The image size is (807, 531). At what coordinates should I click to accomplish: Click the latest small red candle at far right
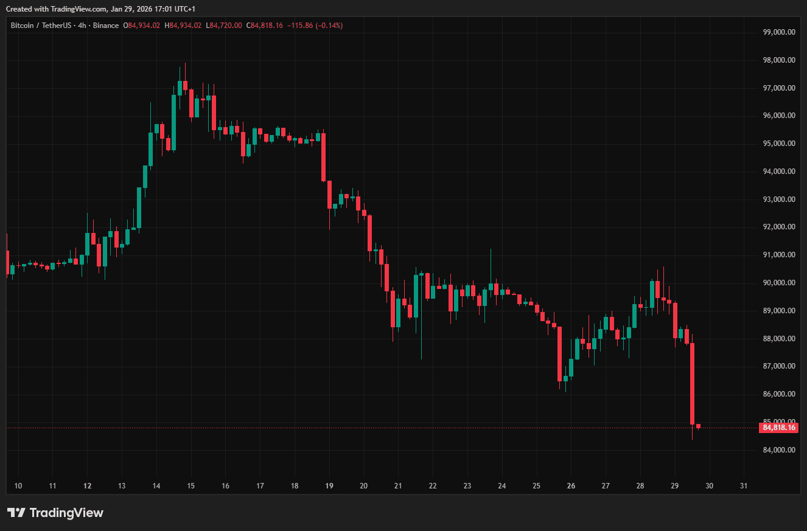click(x=698, y=426)
